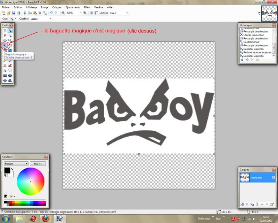Screen dimensions: 278x223
Task: Select the Ellipse shape tool
Action: 5,80
